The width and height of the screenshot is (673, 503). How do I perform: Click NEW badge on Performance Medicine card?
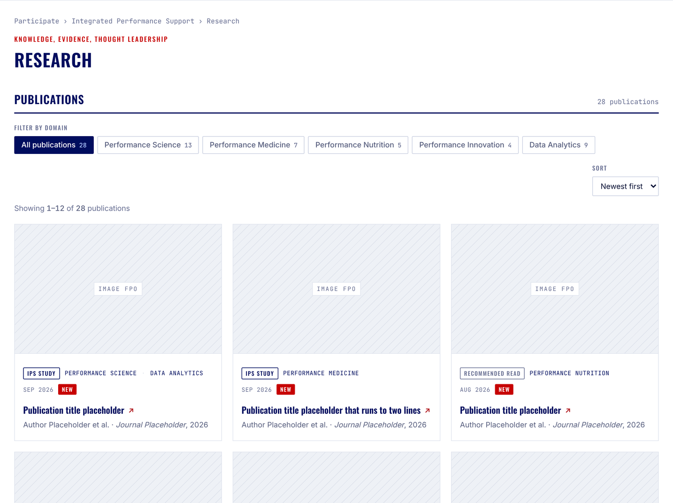click(285, 389)
